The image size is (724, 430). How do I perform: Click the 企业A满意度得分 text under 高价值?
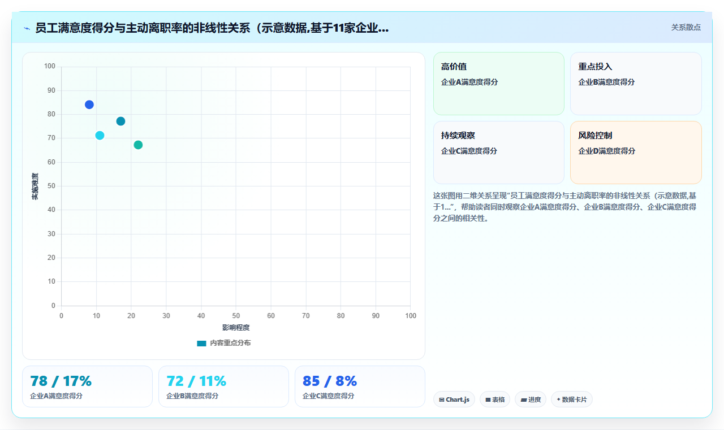coord(469,82)
